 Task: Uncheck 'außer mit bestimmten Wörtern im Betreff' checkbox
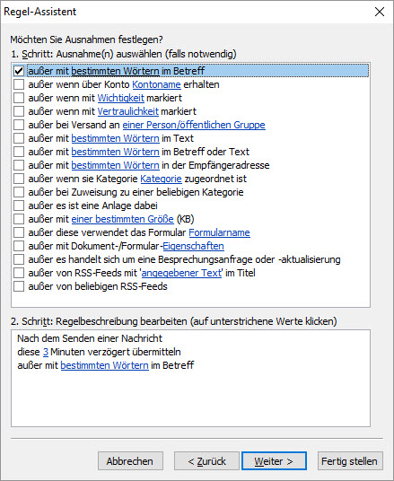[x=19, y=71]
